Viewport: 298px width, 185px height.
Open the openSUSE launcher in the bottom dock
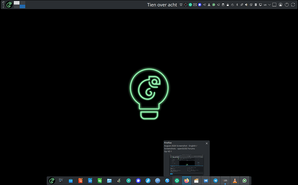52,181
